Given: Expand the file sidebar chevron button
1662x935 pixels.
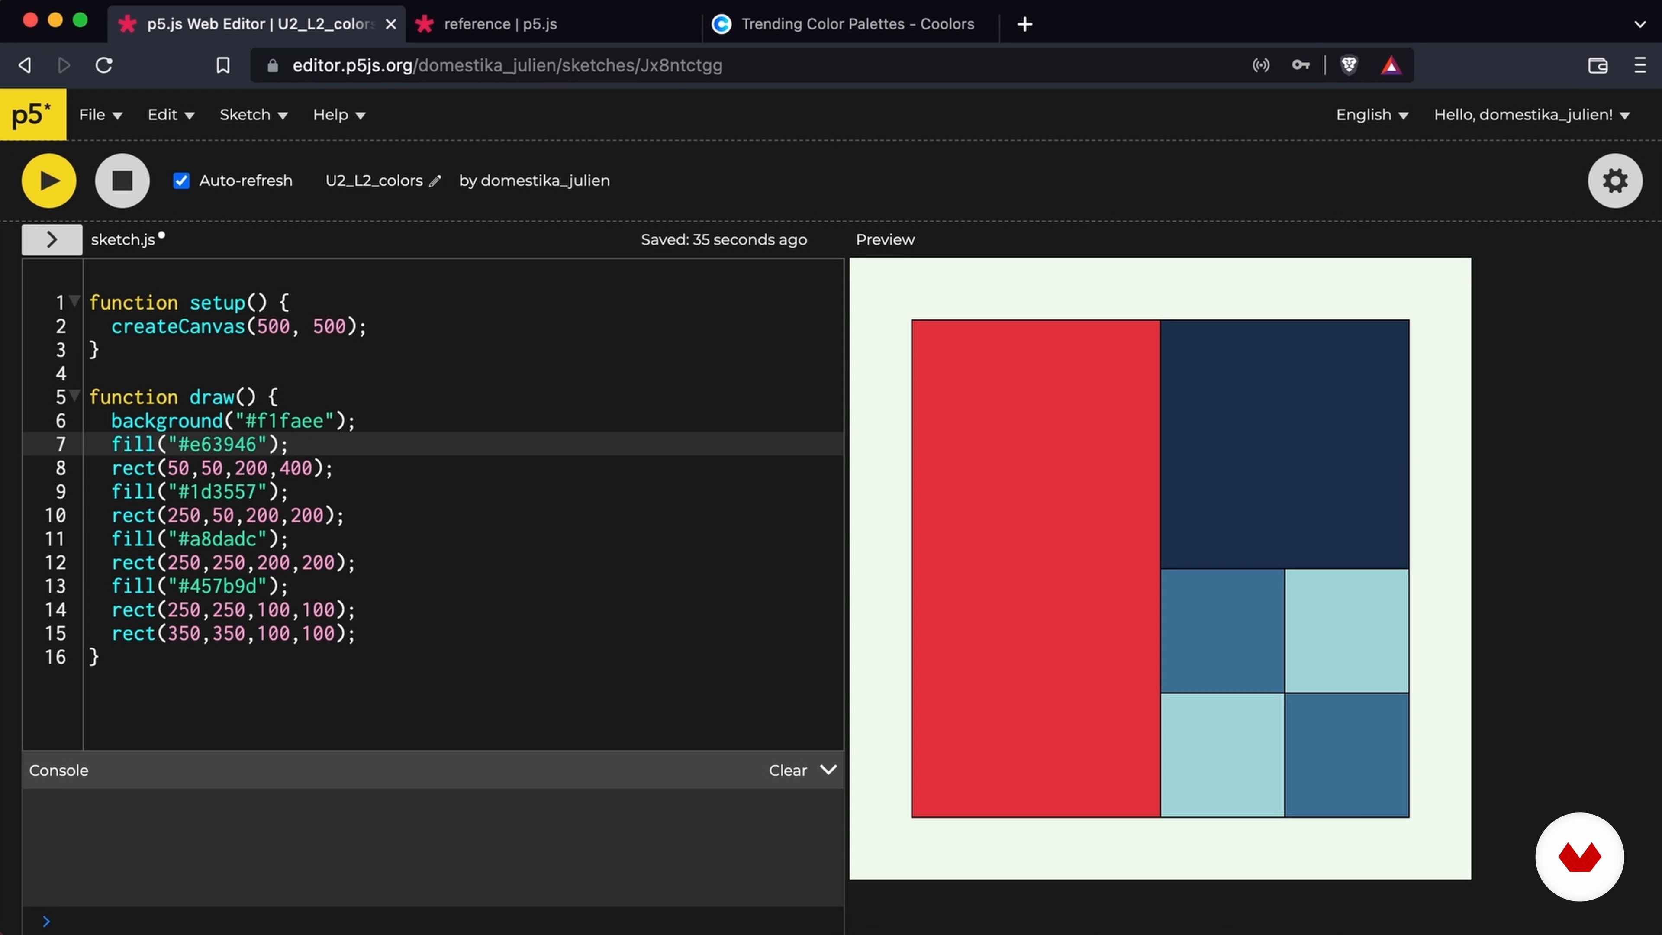Looking at the screenshot, I should click(52, 239).
